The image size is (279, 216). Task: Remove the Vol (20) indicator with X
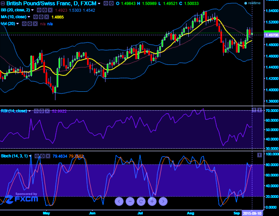(35, 24)
